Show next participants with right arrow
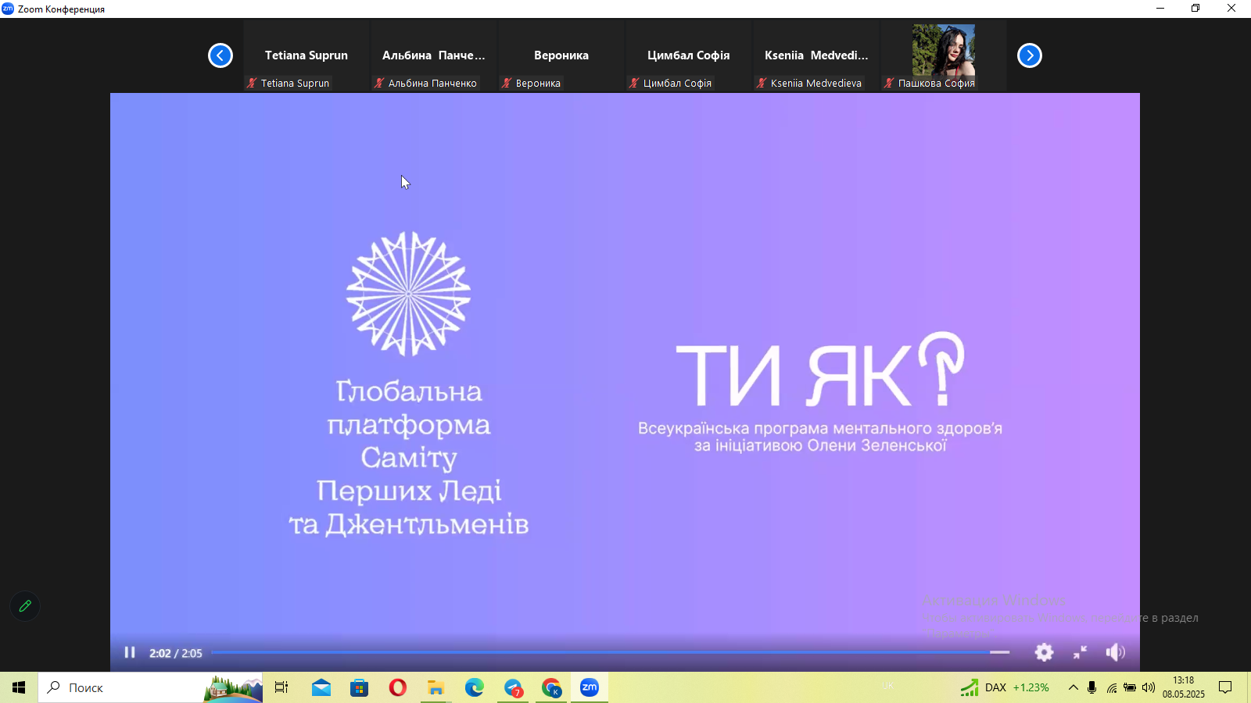This screenshot has width=1251, height=703. coord(1030,55)
